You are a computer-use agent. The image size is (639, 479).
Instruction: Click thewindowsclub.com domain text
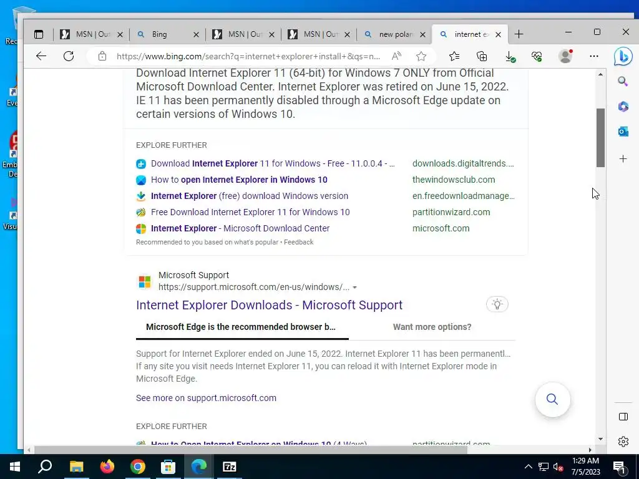point(454,180)
